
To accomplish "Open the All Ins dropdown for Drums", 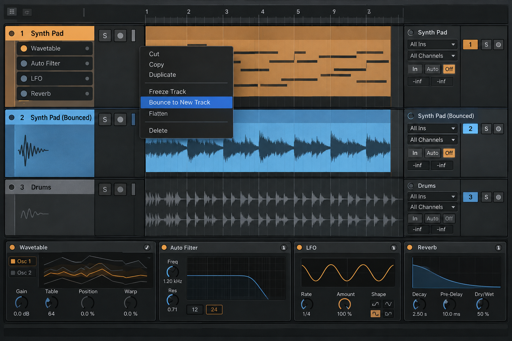I will pyautogui.click(x=432, y=196).
